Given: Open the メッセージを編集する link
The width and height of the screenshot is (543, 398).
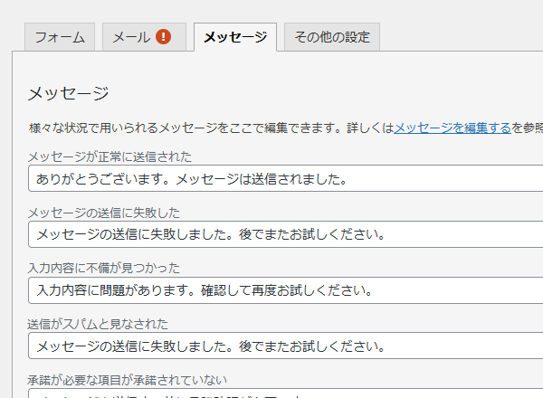Looking at the screenshot, I should pos(452,128).
